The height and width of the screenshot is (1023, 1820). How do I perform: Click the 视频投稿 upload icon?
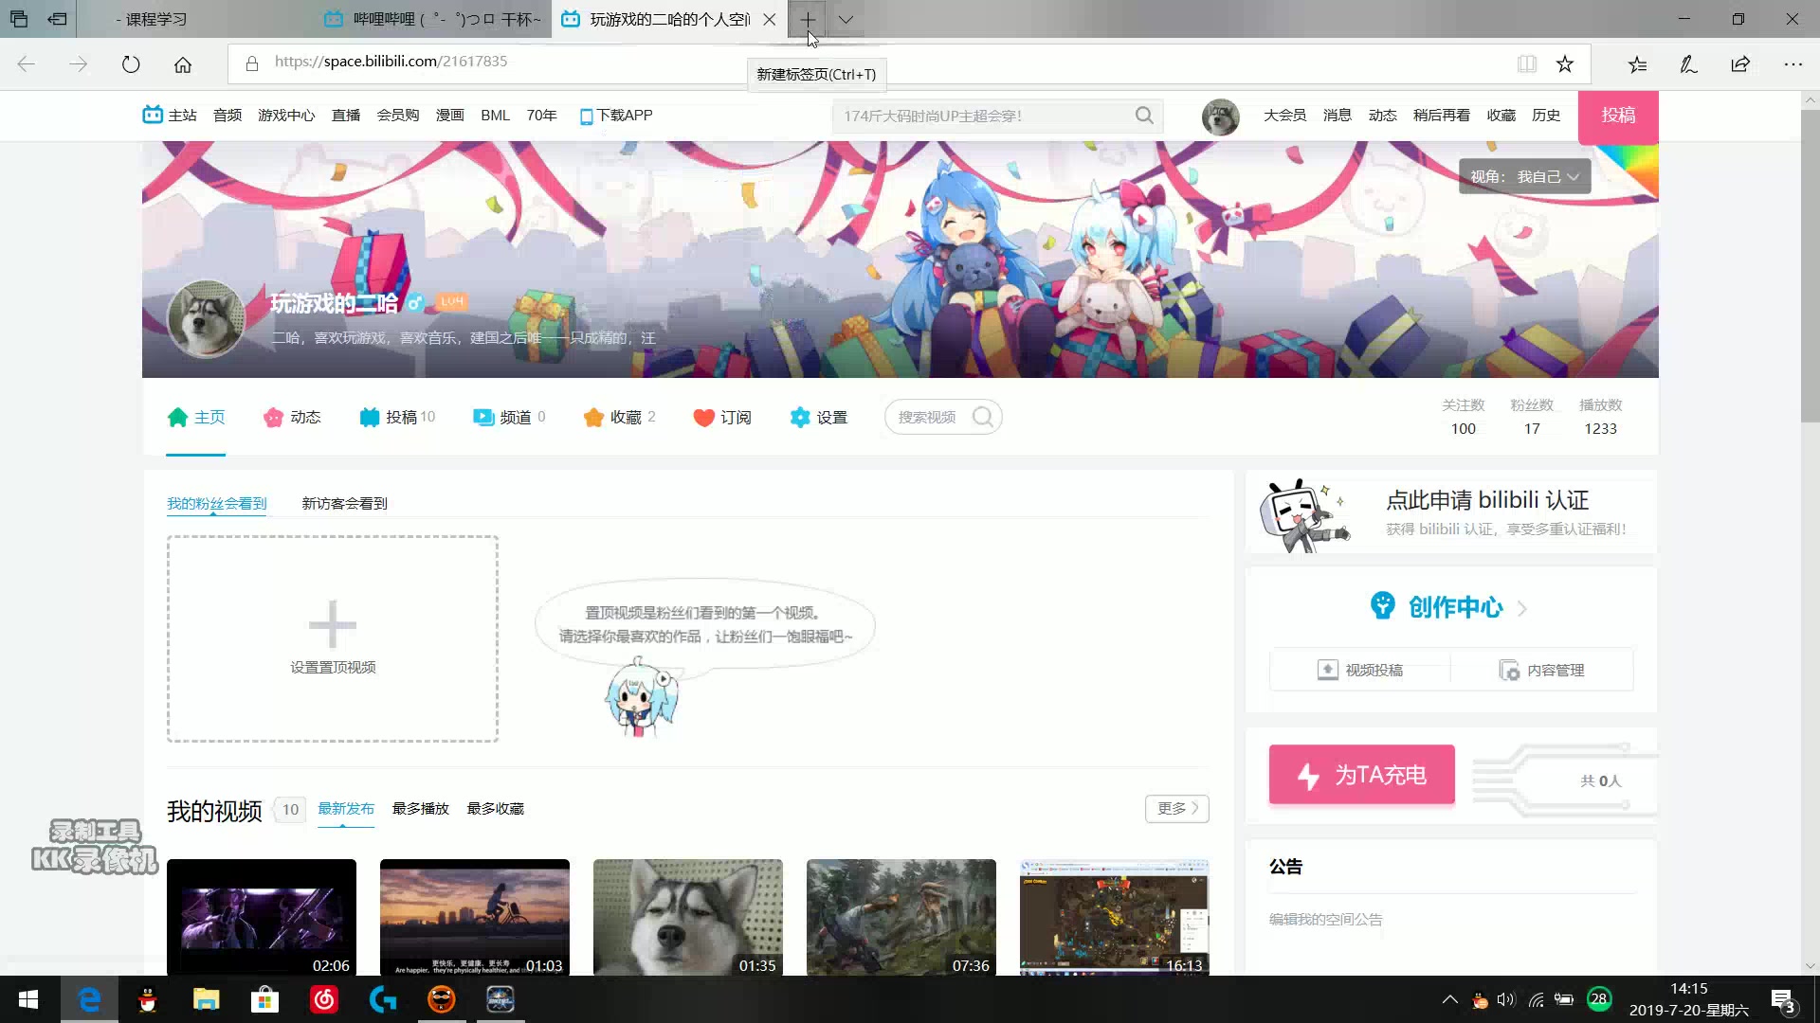pyautogui.click(x=1328, y=669)
